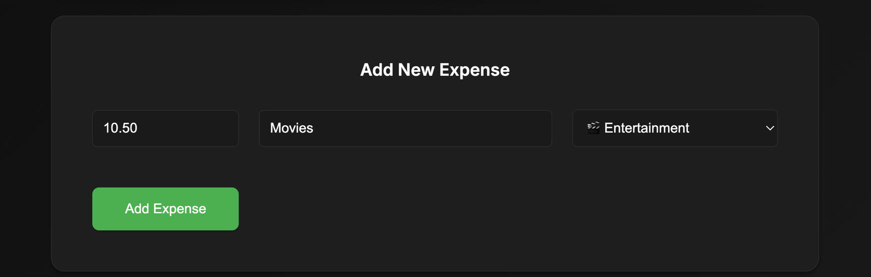This screenshot has height=277, width=871.
Task: Click the left edge of the amount input
Action: [x=96, y=128]
